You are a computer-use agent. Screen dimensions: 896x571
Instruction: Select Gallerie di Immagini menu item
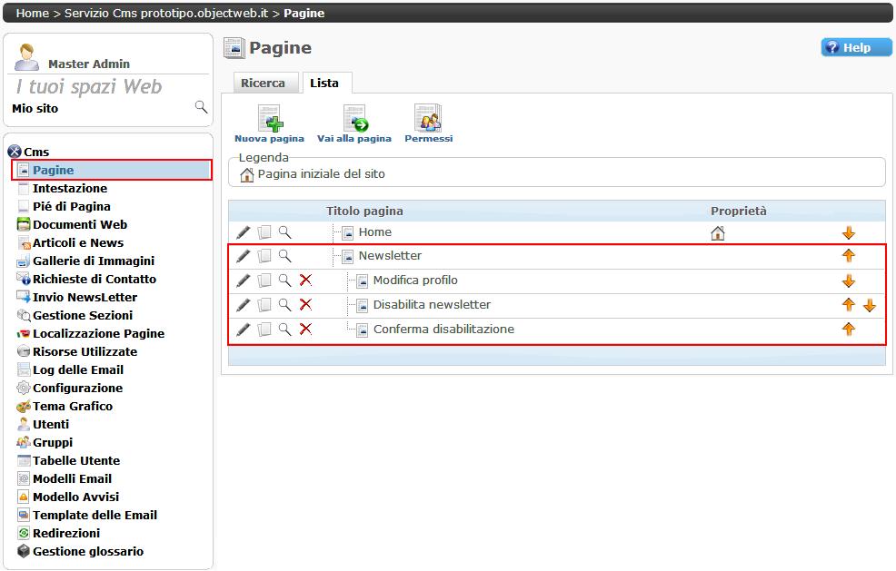94,261
